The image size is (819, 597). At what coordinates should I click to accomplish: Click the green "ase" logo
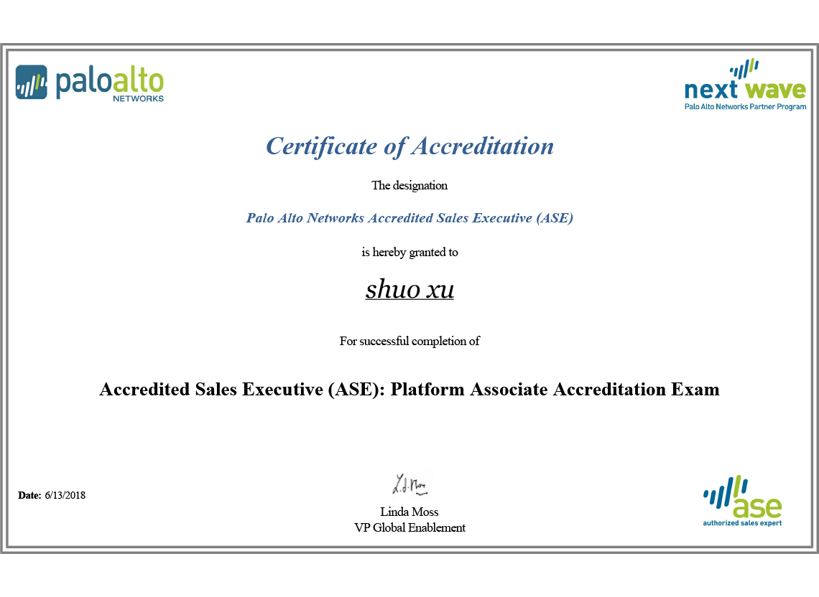pyautogui.click(x=757, y=504)
